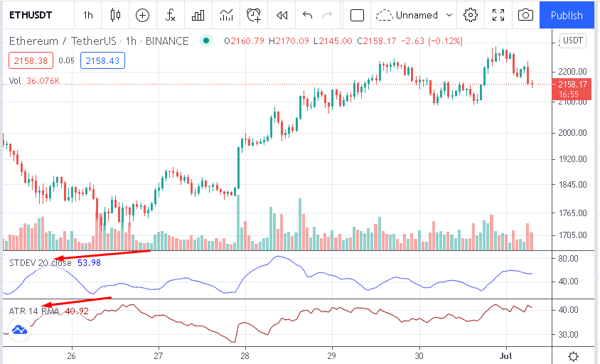Toggle fullscreen mode

[498, 15]
